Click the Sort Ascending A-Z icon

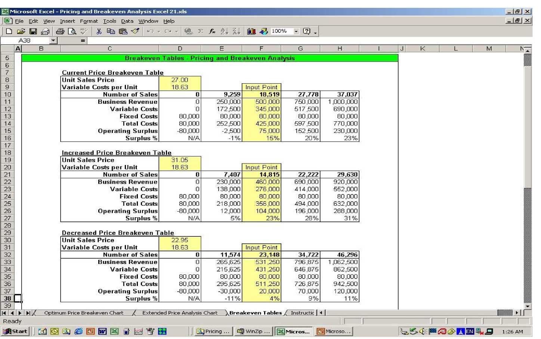pos(224,31)
